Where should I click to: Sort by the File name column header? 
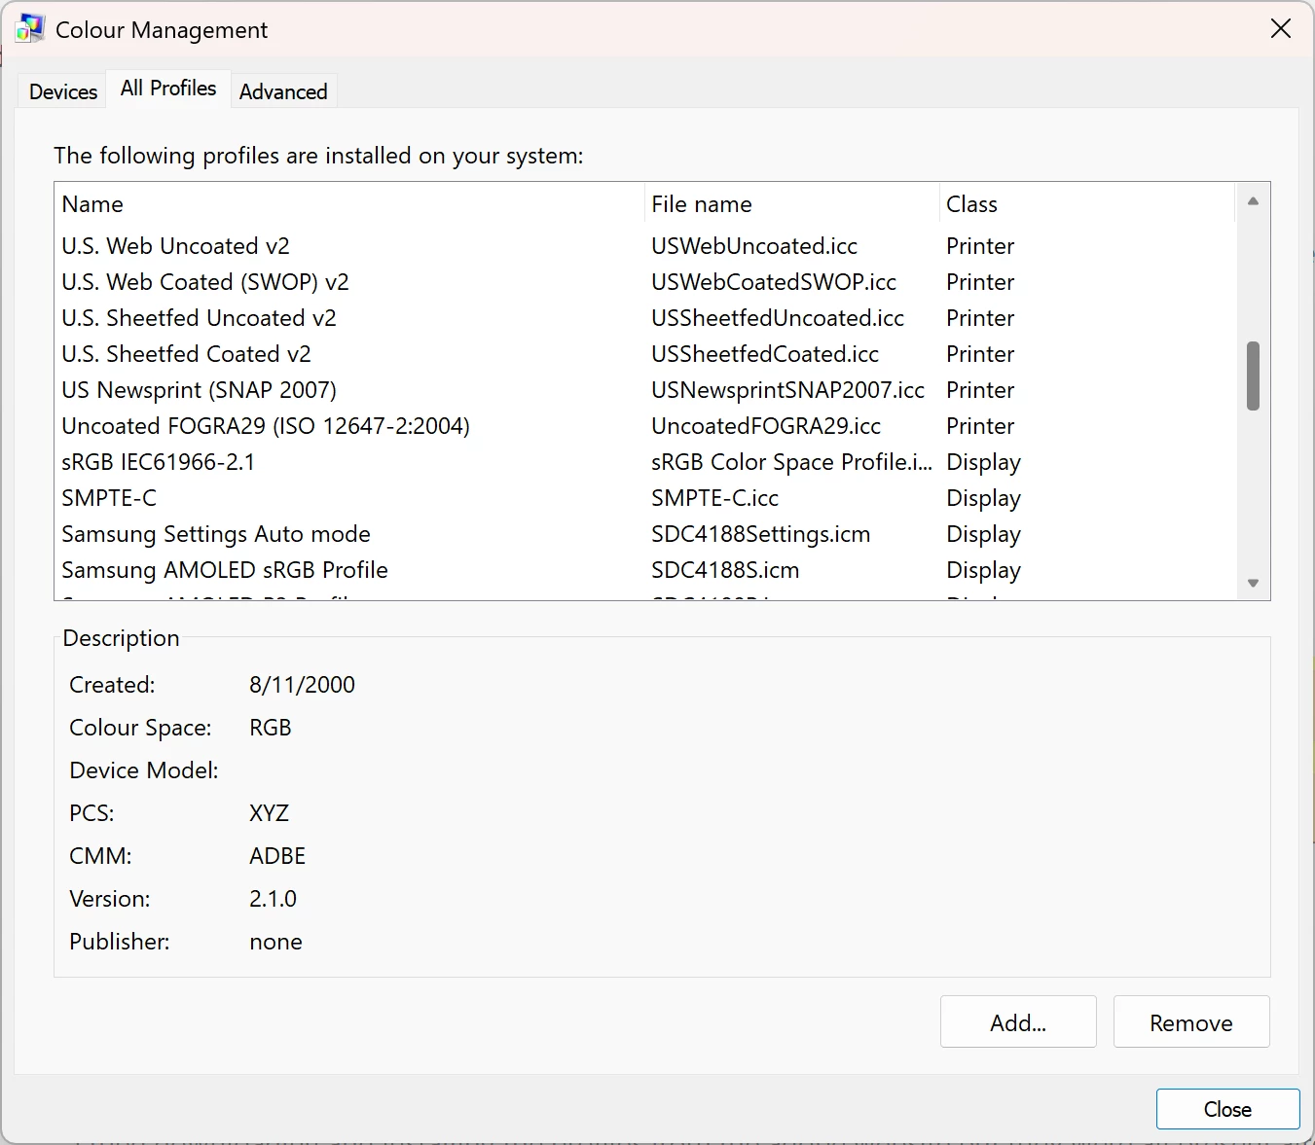(702, 204)
